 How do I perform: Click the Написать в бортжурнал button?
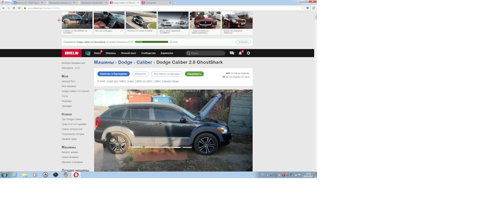point(113,74)
